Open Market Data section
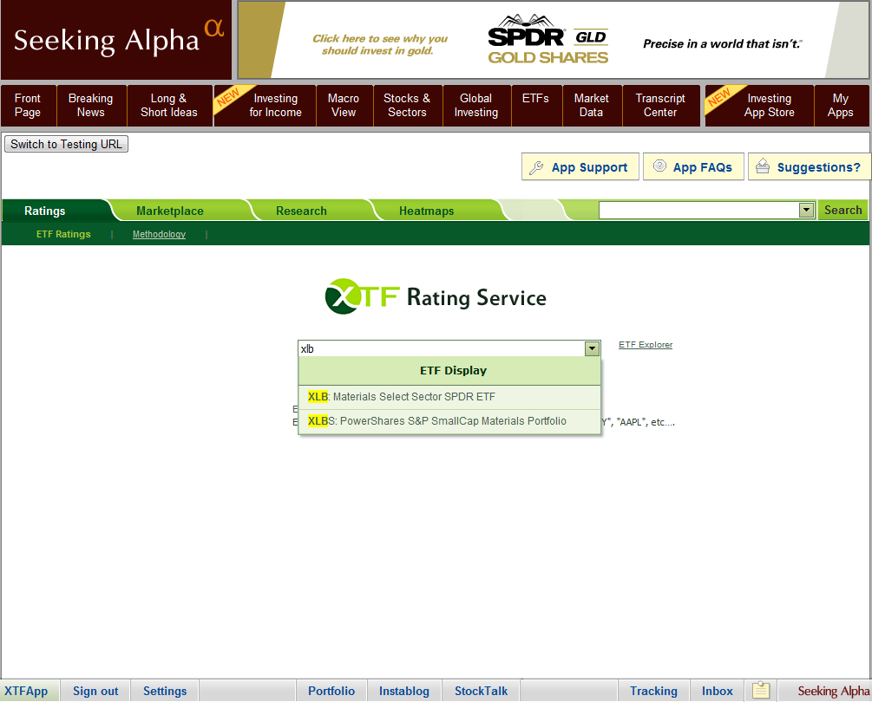Image resolution: width=872 pixels, height=702 pixels. pyautogui.click(x=591, y=106)
